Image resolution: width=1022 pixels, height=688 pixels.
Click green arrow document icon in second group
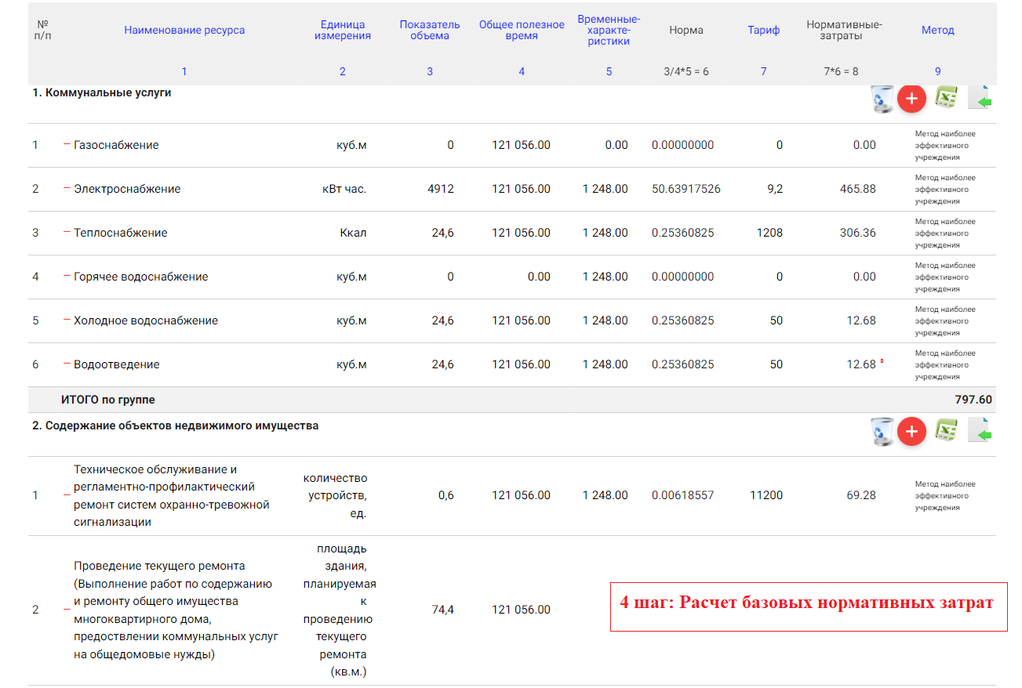click(980, 432)
